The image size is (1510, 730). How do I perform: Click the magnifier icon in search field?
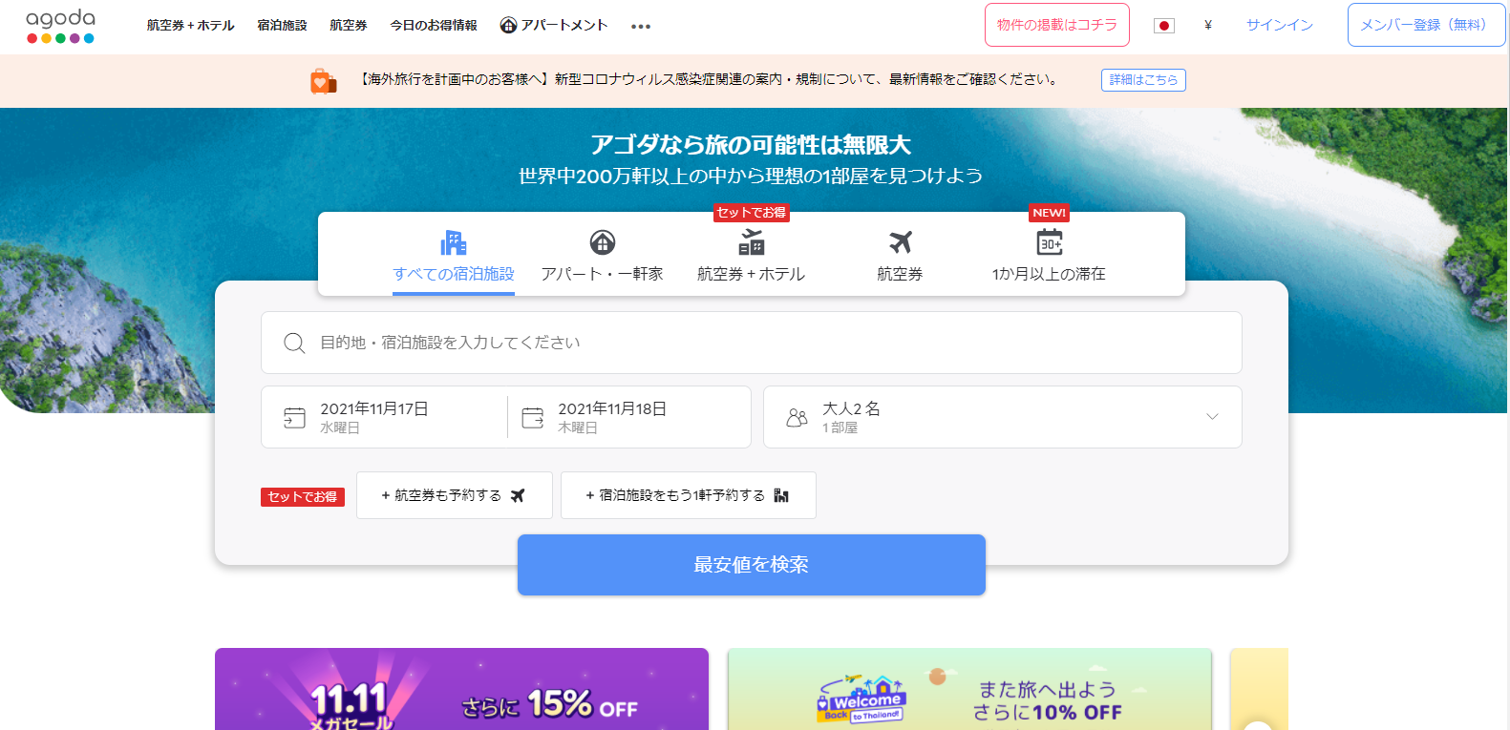click(294, 343)
